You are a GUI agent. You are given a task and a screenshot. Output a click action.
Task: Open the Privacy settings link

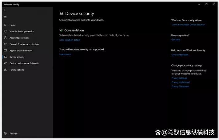tap(179, 78)
